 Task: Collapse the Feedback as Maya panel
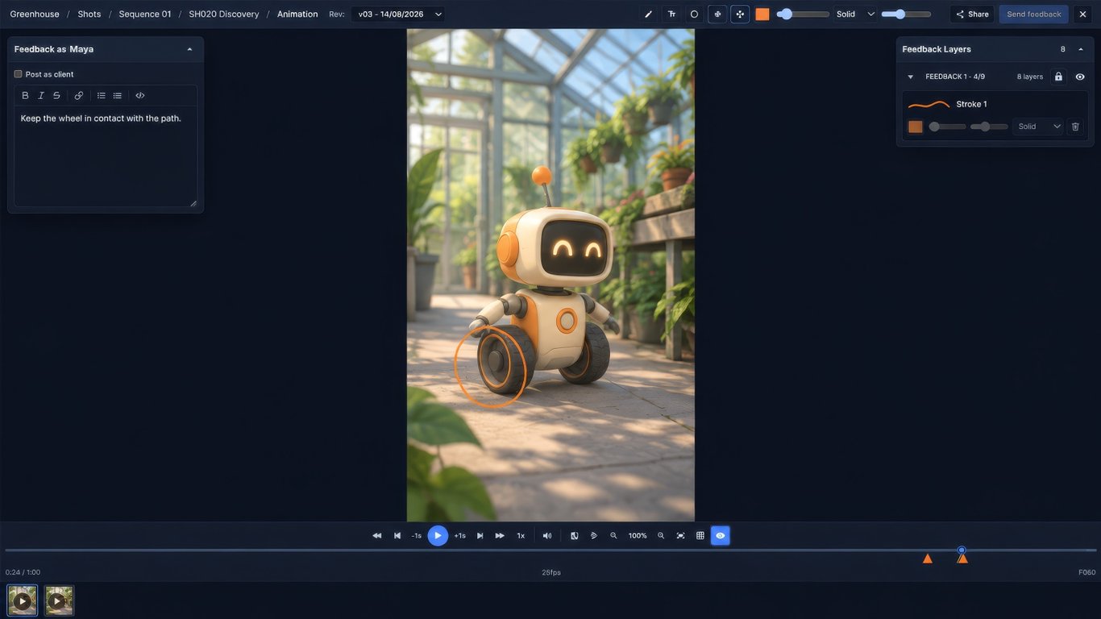[189, 49]
